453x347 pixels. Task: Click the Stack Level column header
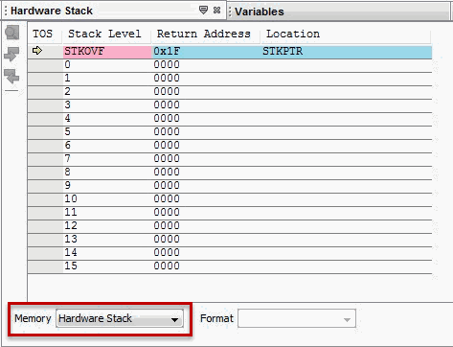(x=106, y=34)
